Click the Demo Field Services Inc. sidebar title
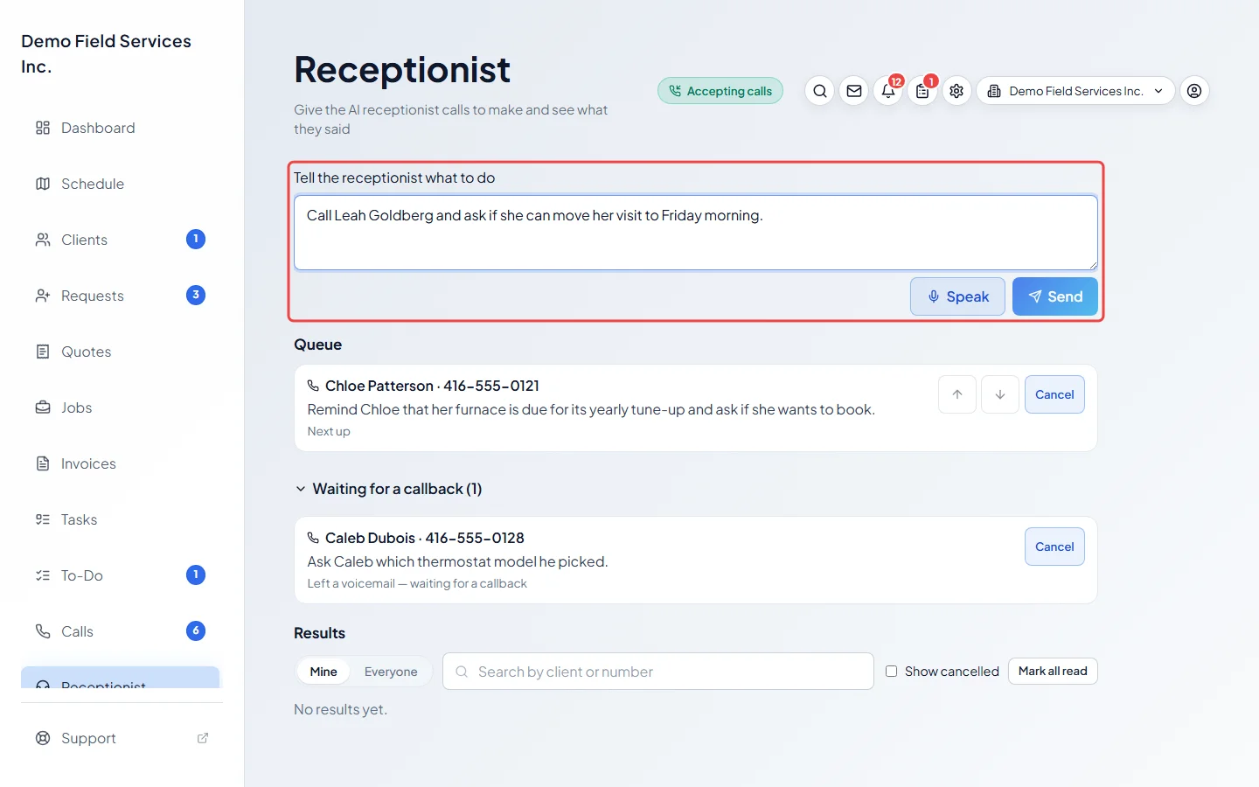Image resolution: width=1259 pixels, height=787 pixels. (106, 53)
